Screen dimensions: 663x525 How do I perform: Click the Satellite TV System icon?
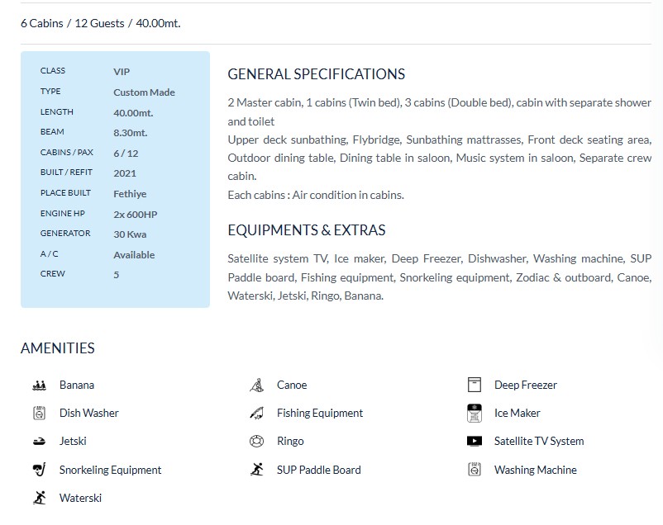coord(474,442)
